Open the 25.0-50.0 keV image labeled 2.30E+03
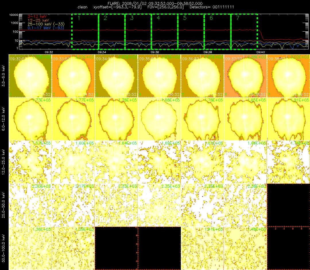The width and height of the screenshot is (310, 270). coord(30,205)
